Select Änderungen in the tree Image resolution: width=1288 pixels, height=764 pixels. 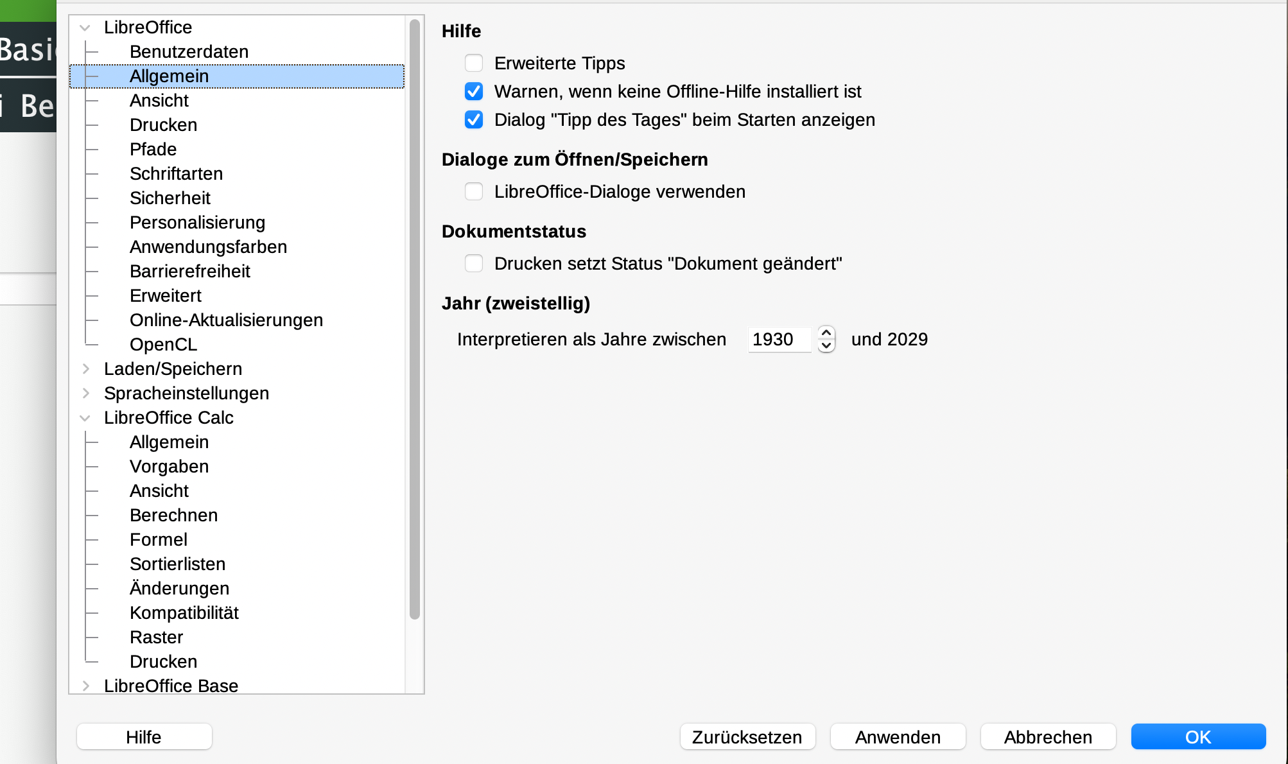coord(179,588)
